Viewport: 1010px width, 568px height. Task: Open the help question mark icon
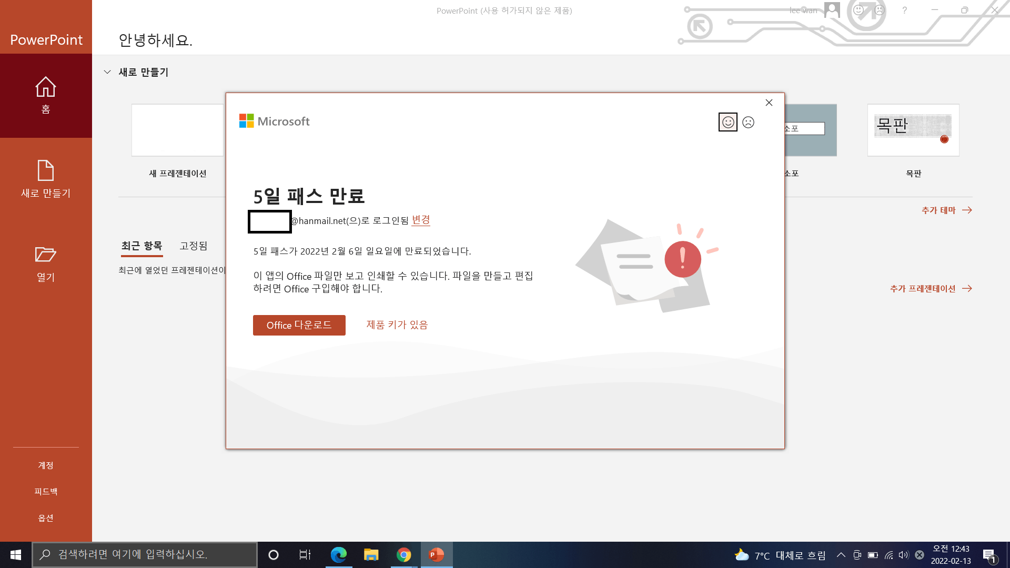pyautogui.click(x=904, y=10)
